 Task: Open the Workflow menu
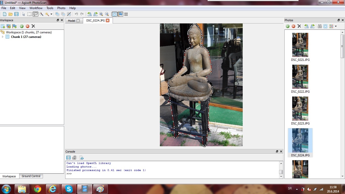[36, 8]
